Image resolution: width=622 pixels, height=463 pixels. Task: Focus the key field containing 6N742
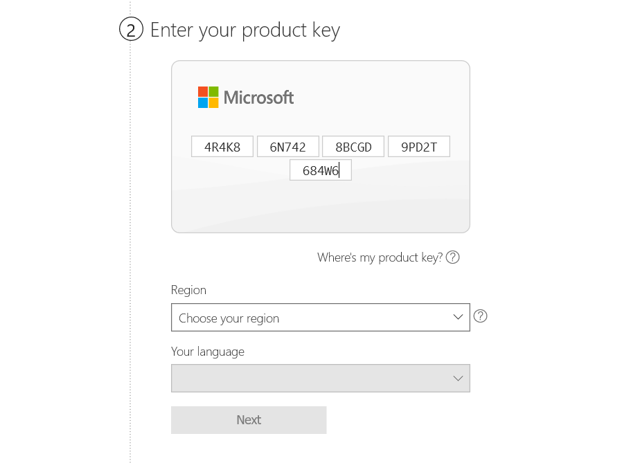pos(287,147)
